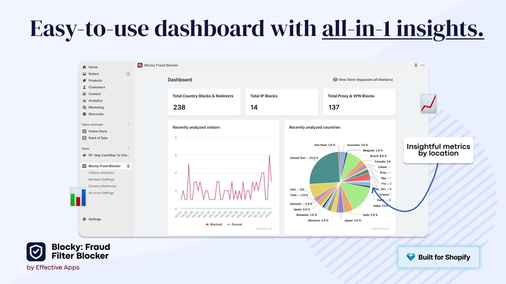Click the Orders count badge showing 3
This screenshot has height=284, width=506.
coord(128,74)
